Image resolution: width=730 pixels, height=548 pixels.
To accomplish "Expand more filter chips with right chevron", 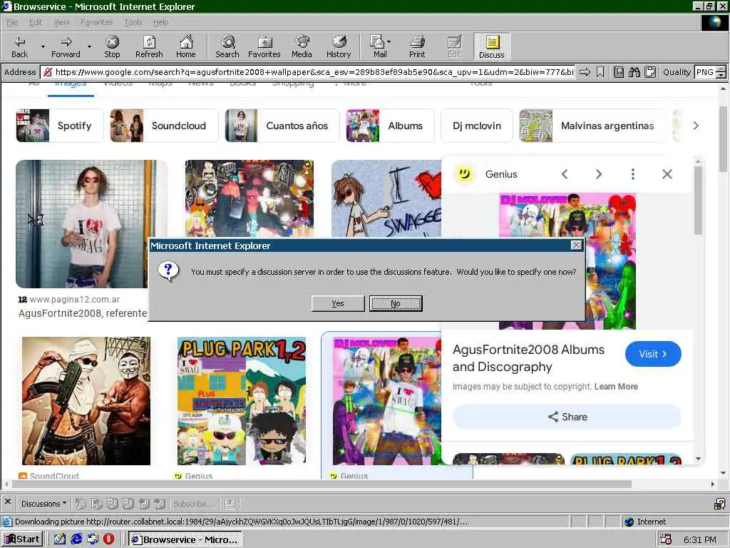I will (x=696, y=126).
